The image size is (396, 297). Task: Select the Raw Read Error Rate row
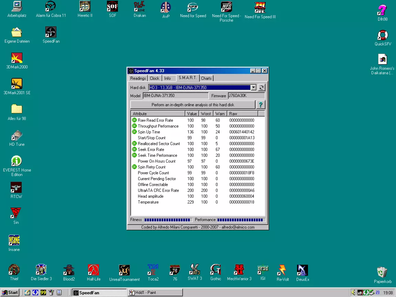click(198, 120)
